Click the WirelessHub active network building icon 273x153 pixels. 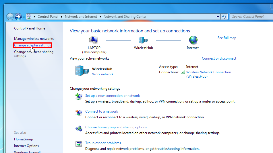[82, 71]
